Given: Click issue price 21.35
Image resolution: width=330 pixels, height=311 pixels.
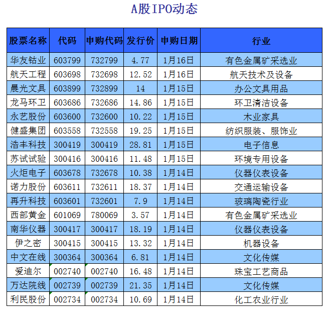Looking at the screenshot, I should [140, 285].
